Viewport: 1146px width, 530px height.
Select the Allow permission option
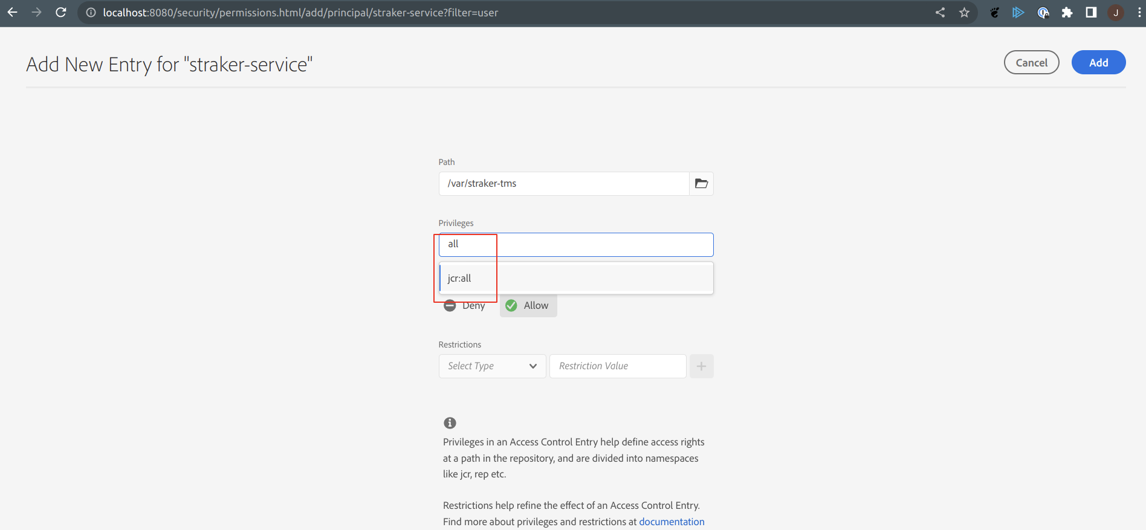point(528,306)
